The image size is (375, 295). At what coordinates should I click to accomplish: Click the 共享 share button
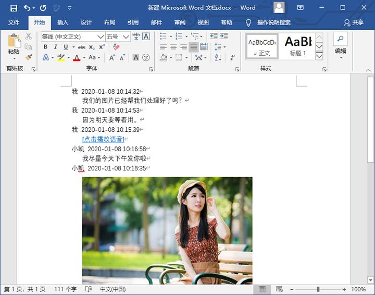354,22
